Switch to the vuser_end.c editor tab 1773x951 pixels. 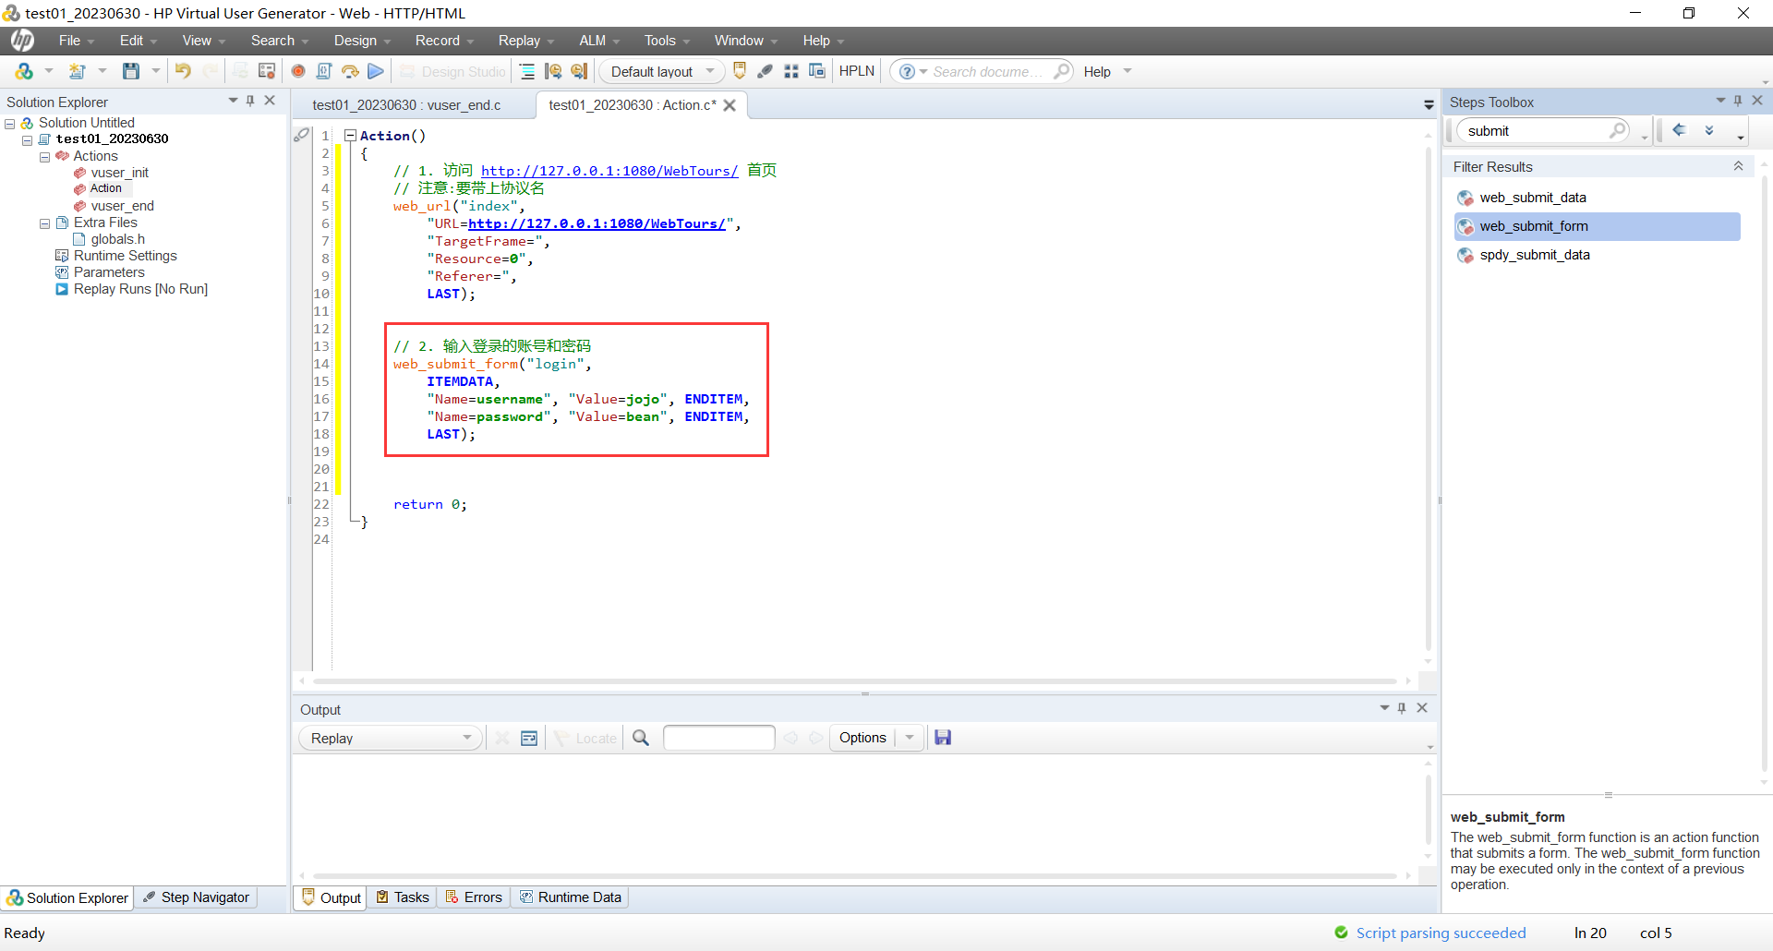tap(406, 105)
